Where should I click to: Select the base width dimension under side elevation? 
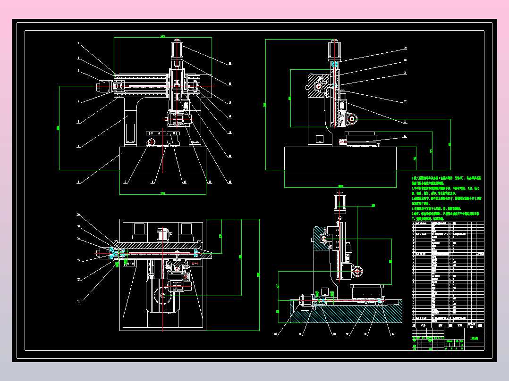pyautogui.click(x=340, y=186)
